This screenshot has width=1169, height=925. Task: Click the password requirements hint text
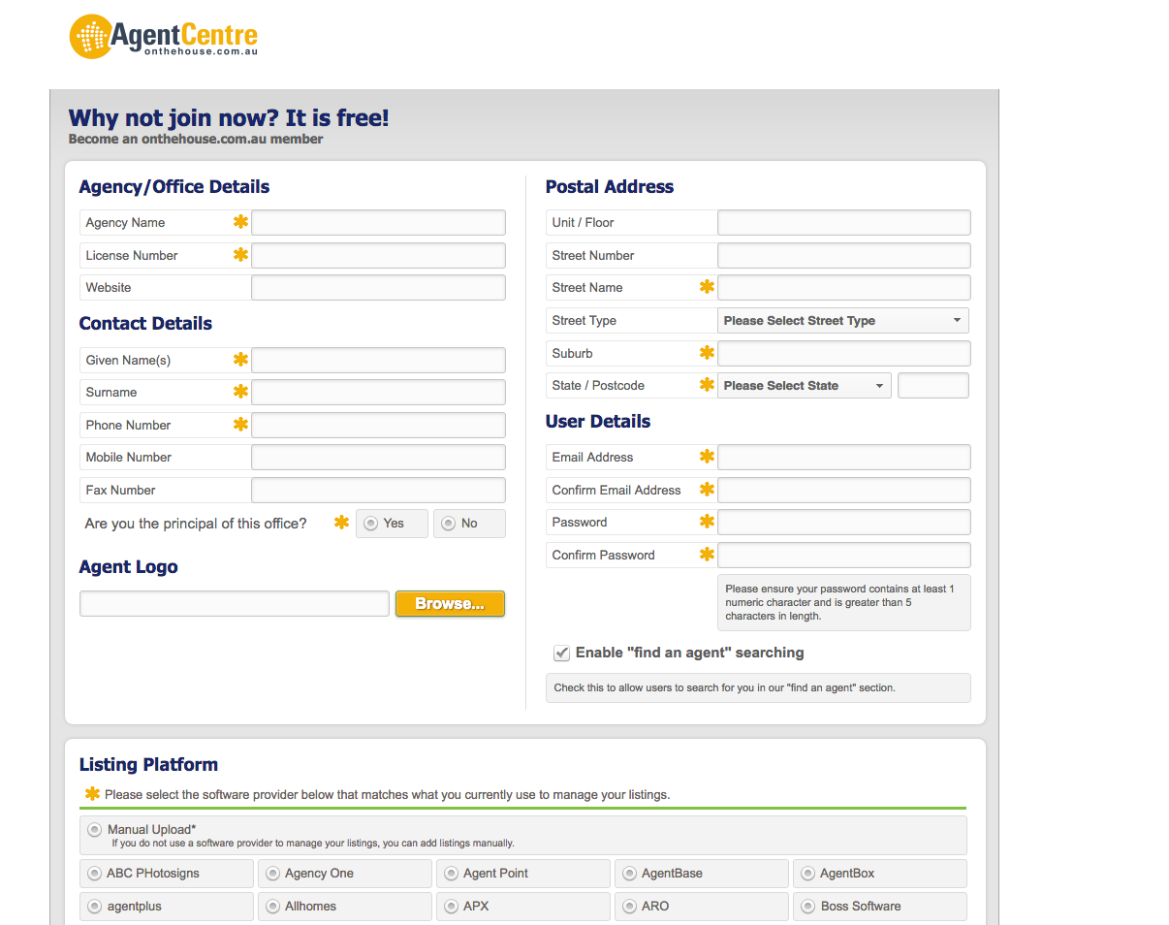[x=839, y=603]
